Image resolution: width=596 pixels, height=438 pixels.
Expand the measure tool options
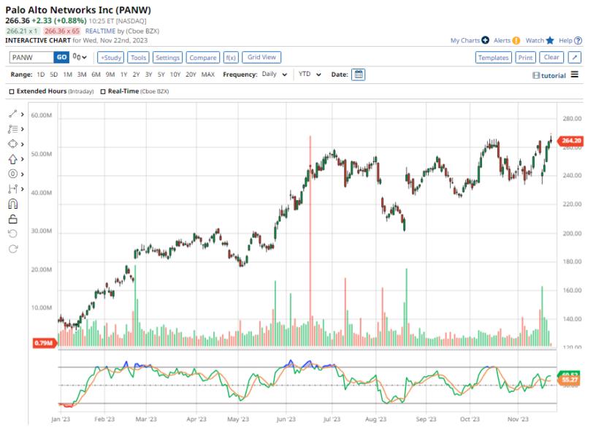click(23, 189)
